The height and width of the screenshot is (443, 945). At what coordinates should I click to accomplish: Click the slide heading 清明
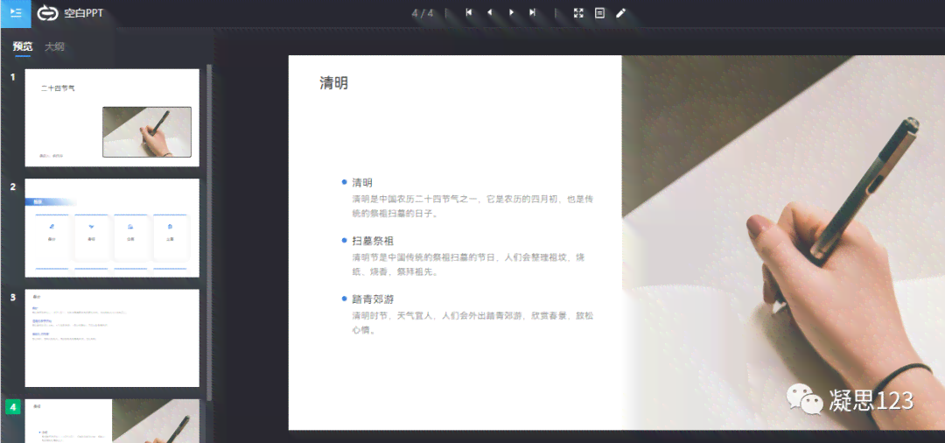click(x=334, y=82)
